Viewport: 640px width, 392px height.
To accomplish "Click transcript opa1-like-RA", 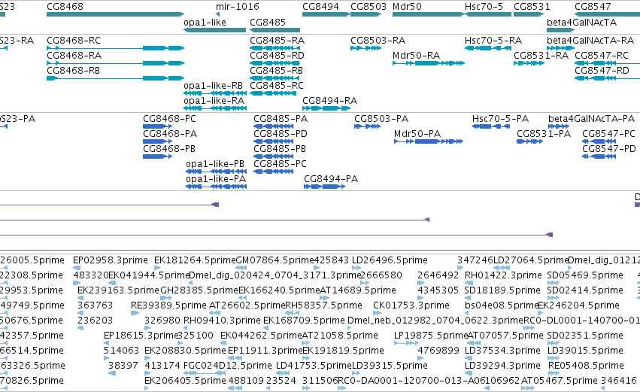I will tap(214, 101).
